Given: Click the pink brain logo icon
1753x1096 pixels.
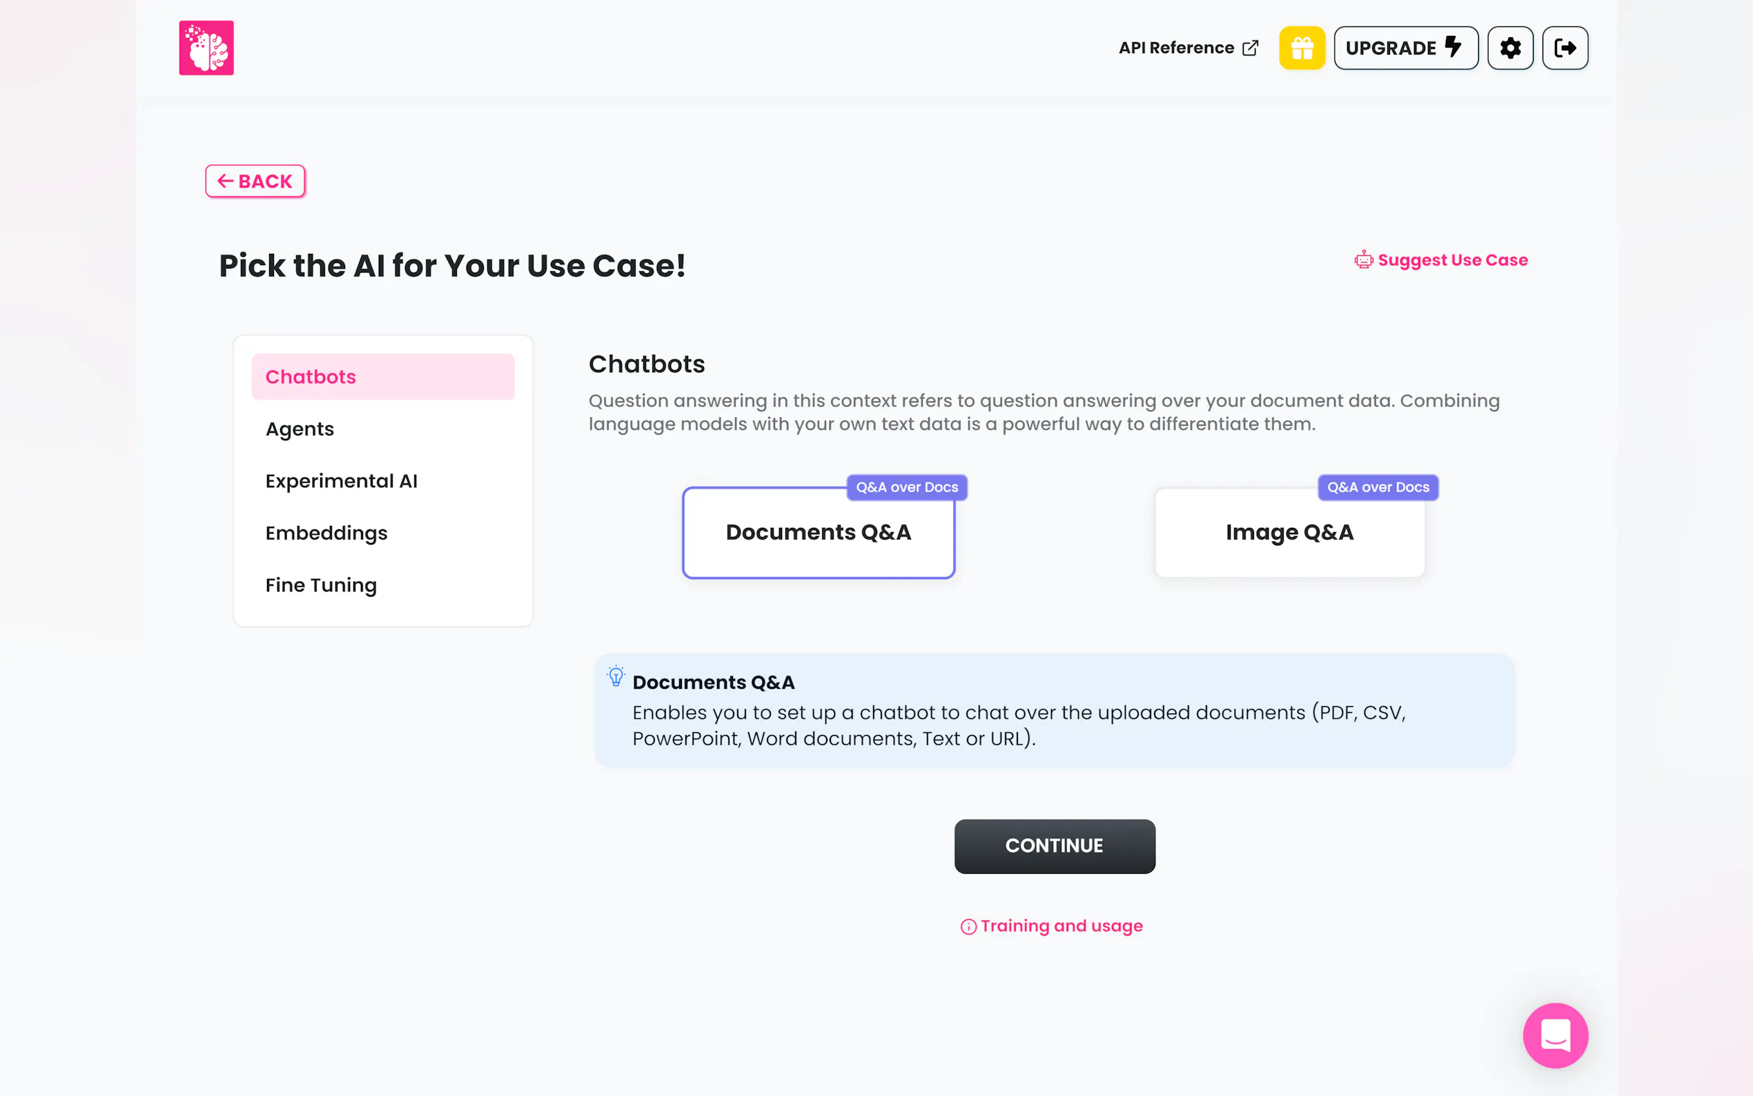Looking at the screenshot, I should click(x=206, y=48).
